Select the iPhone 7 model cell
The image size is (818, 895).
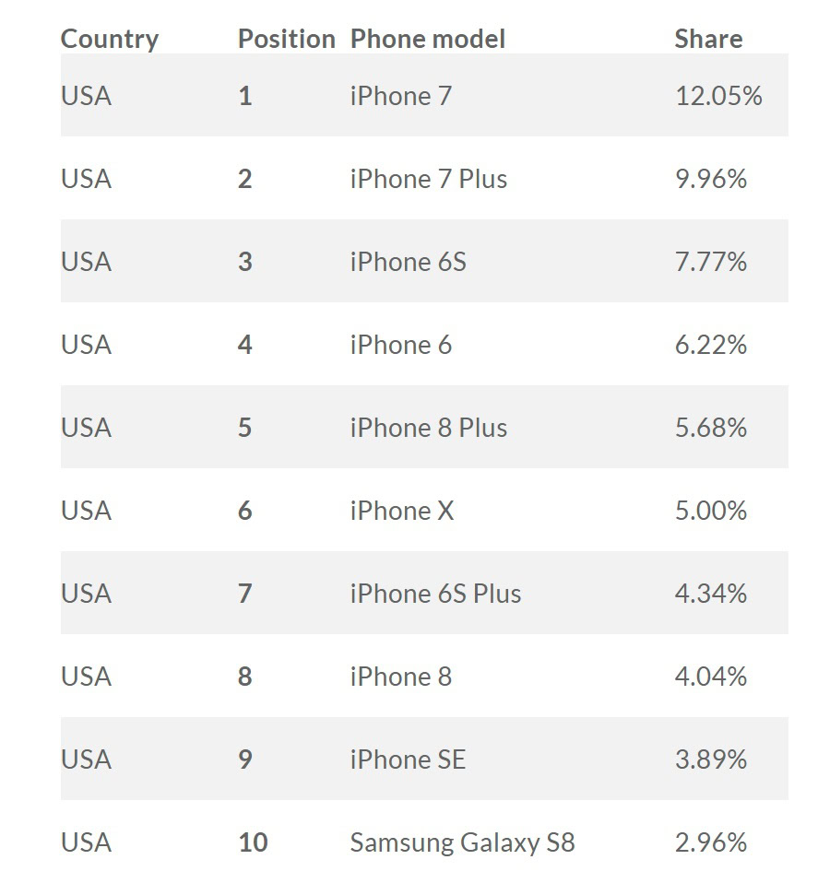400,96
